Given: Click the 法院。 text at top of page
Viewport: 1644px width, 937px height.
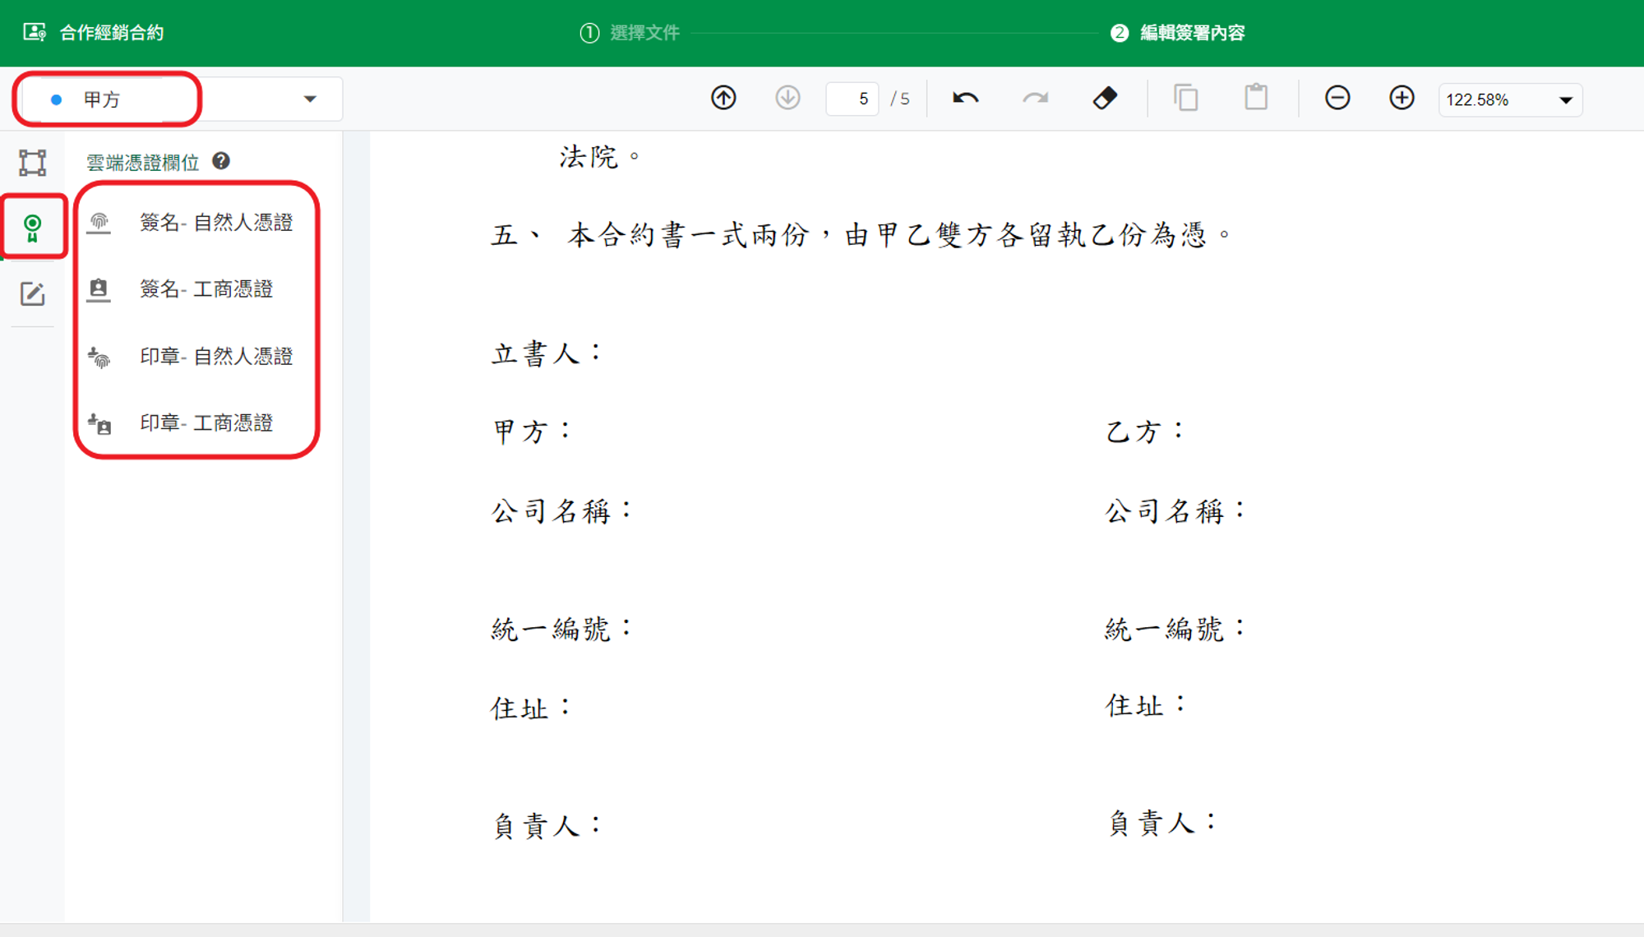Looking at the screenshot, I should (x=599, y=156).
